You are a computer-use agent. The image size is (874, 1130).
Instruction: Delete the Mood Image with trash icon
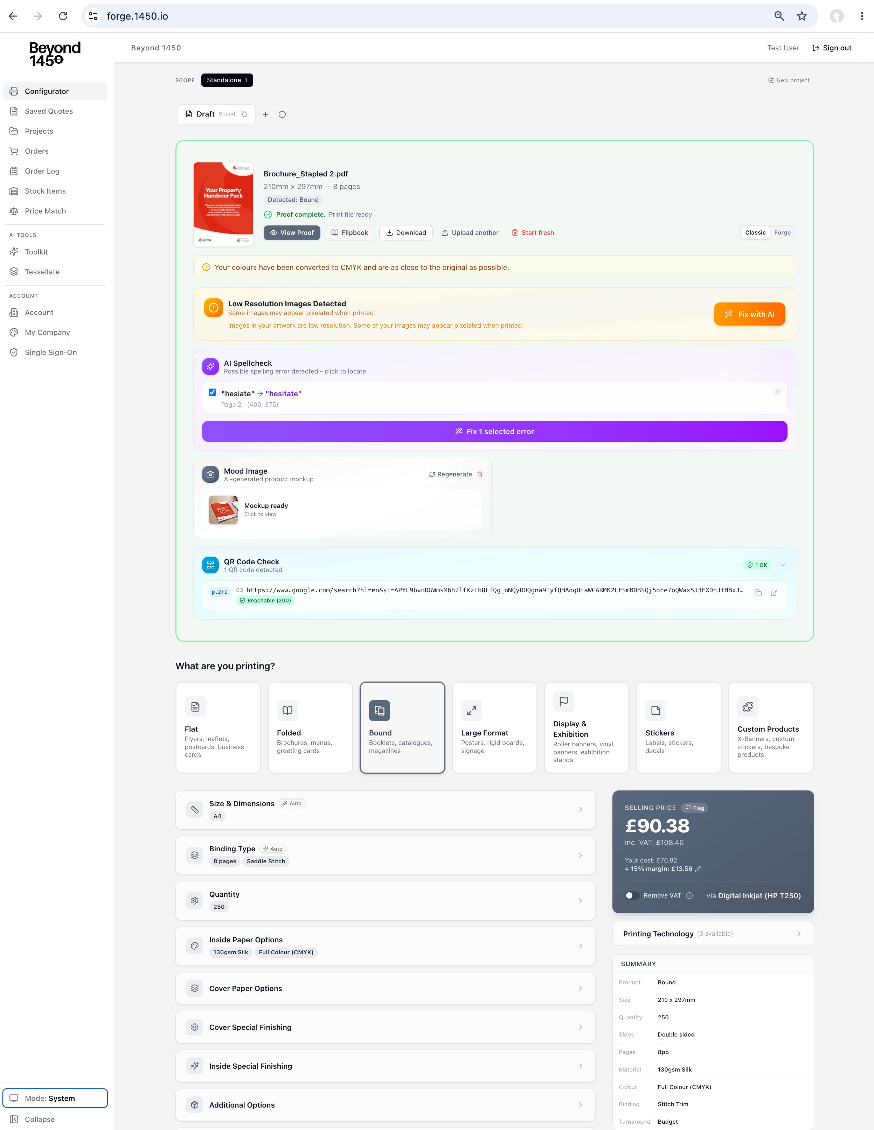480,474
